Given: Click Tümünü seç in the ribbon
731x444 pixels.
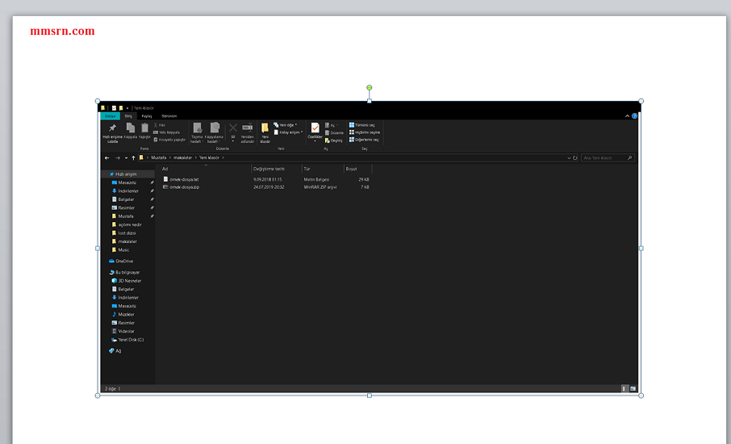Looking at the screenshot, I should [361, 125].
